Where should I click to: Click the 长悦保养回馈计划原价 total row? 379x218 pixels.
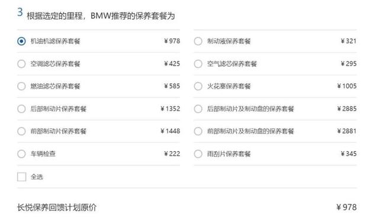187,207
